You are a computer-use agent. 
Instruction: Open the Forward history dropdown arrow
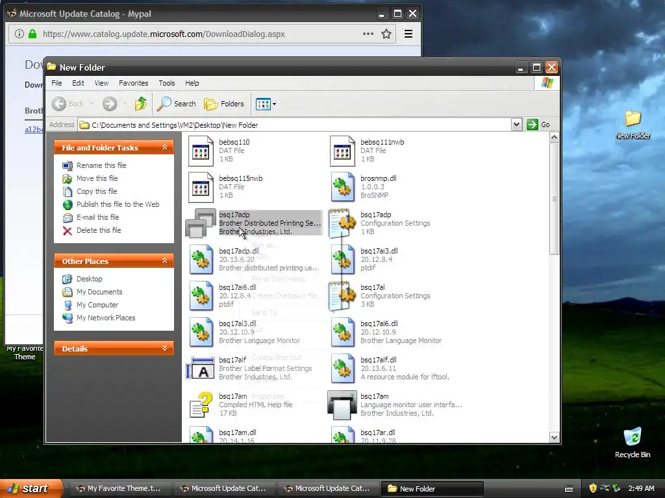pos(125,104)
